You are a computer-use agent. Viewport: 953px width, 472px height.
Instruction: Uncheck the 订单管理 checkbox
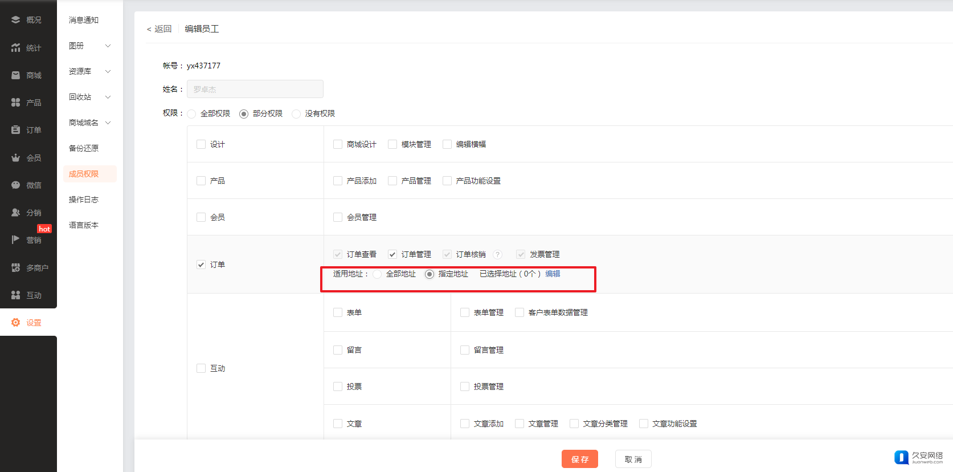click(392, 254)
